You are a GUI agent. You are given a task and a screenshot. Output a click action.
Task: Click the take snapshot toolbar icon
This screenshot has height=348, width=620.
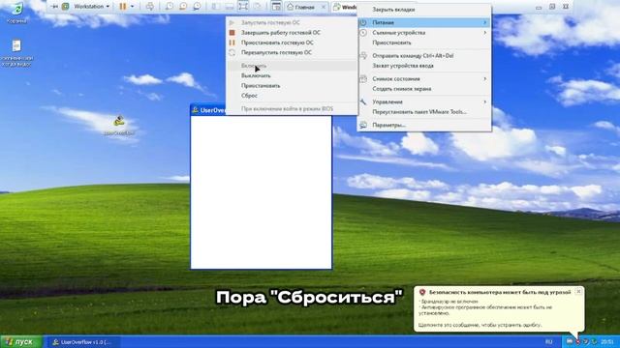pyautogui.click(x=169, y=7)
